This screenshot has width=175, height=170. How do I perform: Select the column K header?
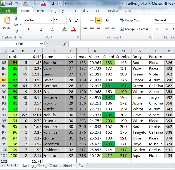(95, 51)
